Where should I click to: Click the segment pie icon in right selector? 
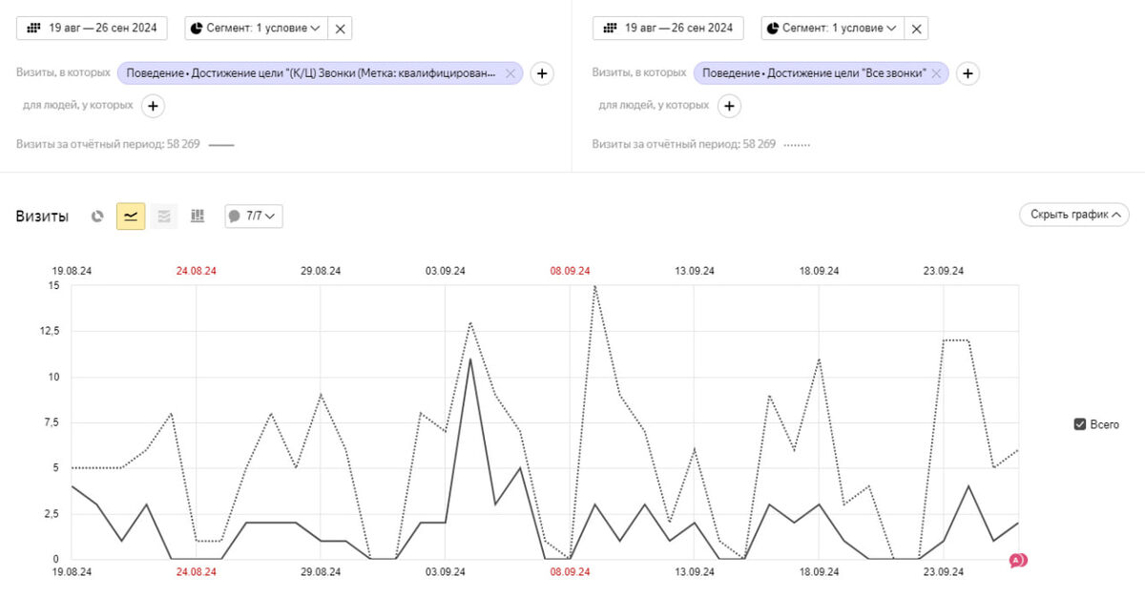coord(772,28)
